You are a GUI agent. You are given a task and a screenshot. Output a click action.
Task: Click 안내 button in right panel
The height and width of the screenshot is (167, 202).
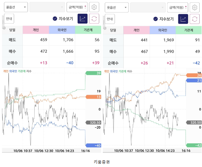pos(110,19)
